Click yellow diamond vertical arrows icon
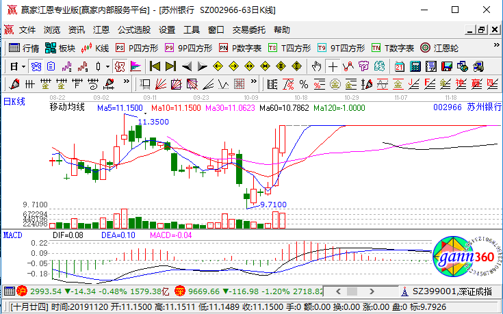The height and width of the screenshot is (314, 503). pos(296,67)
